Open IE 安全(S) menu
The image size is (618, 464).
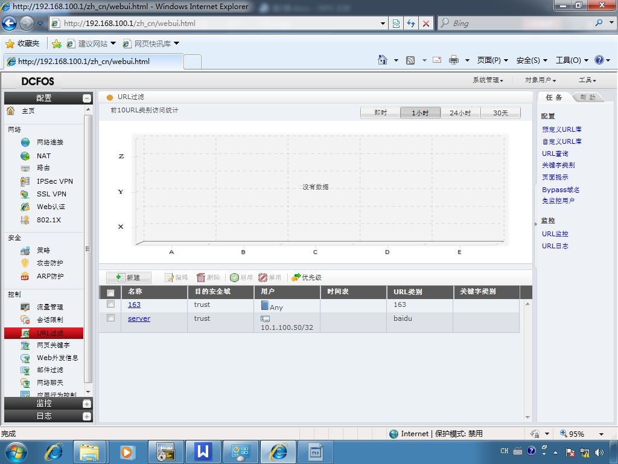(532, 60)
